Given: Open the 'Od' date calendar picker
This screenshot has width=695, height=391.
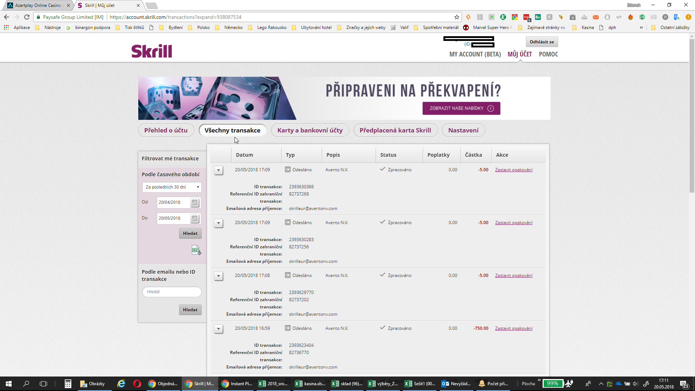Looking at the screenshot, I should click(x=195, y=202).
